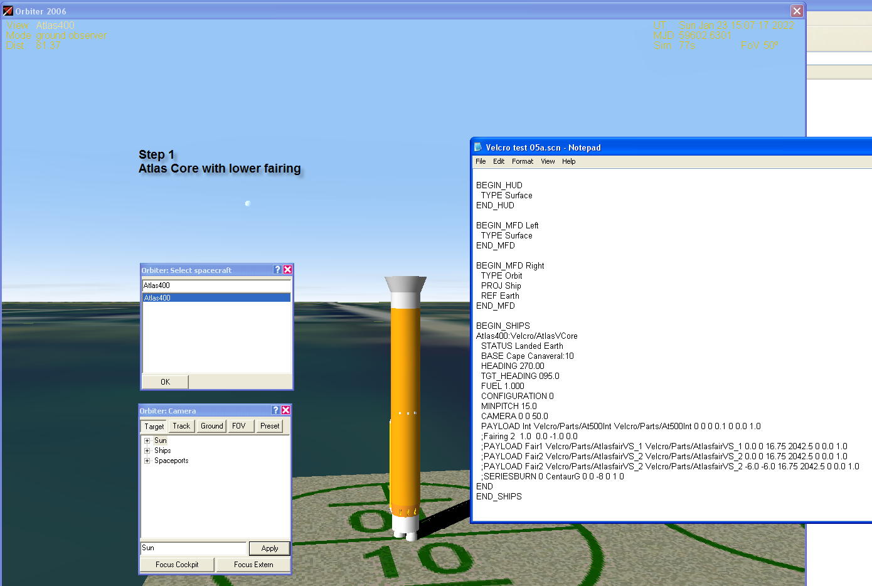Click the TGT_HEADING 095.0 line
This screenshot has width=872, height=586.
tap(520, 376)
